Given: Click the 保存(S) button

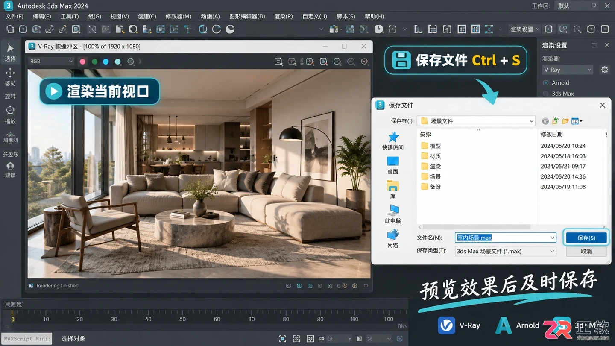Looking at the screenshot, I should point(586,238).
